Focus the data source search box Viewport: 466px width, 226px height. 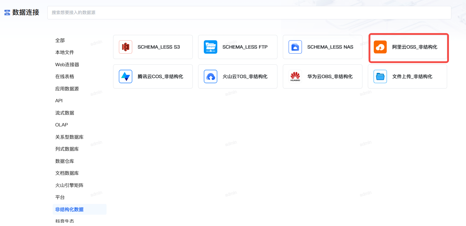click(x=249, y=13)
